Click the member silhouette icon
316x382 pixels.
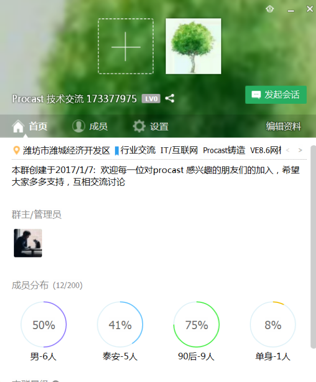pyautogui.click(x=79, y=126)
